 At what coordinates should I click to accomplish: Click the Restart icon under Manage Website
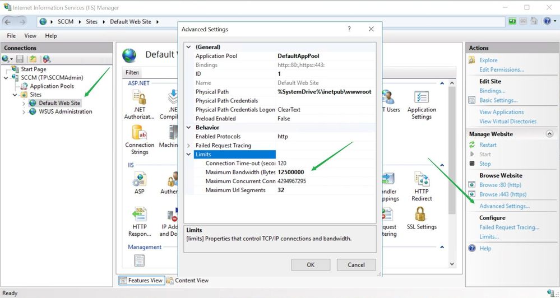click(x=472, y=145)
